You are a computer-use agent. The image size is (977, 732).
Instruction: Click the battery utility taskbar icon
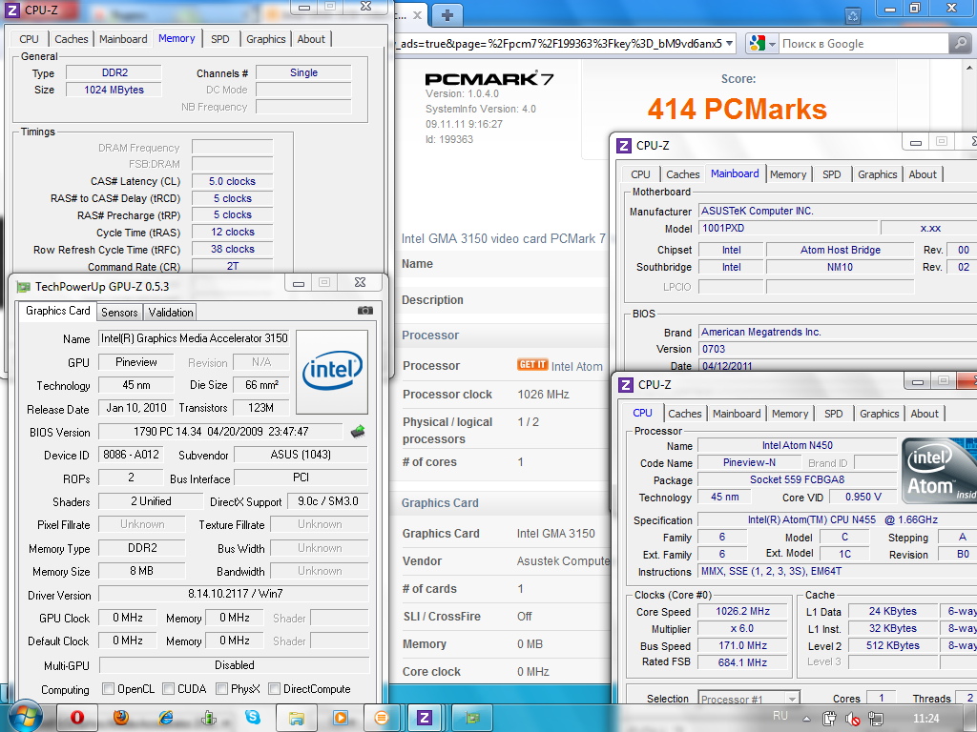tap(209, 718)
